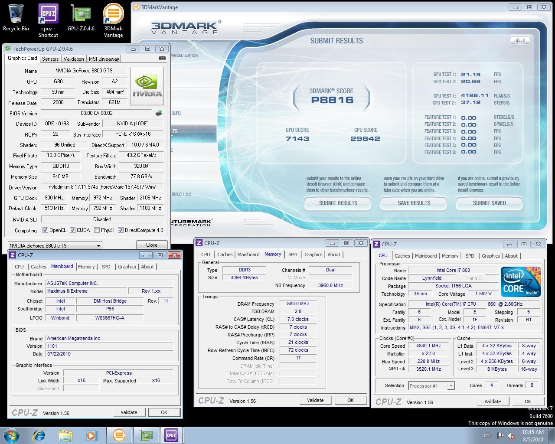The height and width of the screenshot is (444, 555).
Task: Click the P8816 3DMark score
Action: click(x=332, y=100)
